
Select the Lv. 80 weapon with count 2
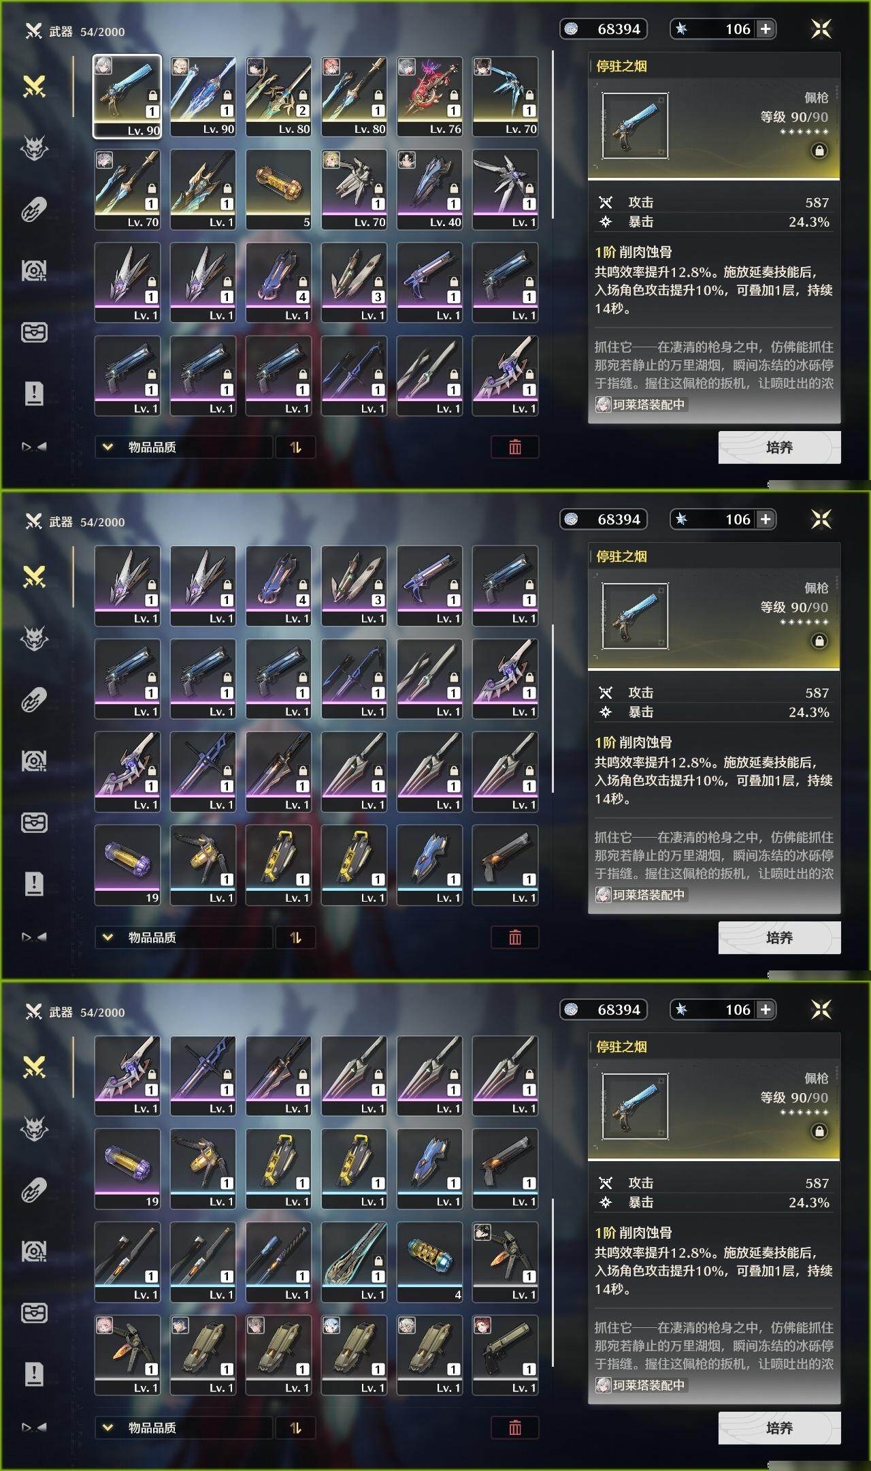pos(278,97)
